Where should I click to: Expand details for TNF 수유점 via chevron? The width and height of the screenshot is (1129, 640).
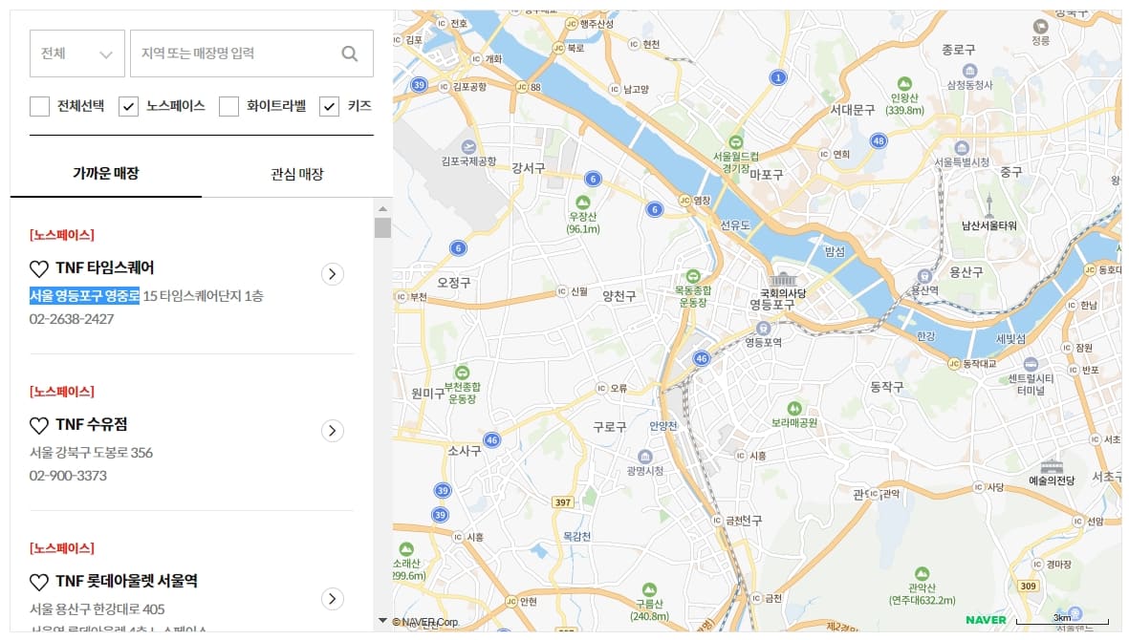pos(333,430)
